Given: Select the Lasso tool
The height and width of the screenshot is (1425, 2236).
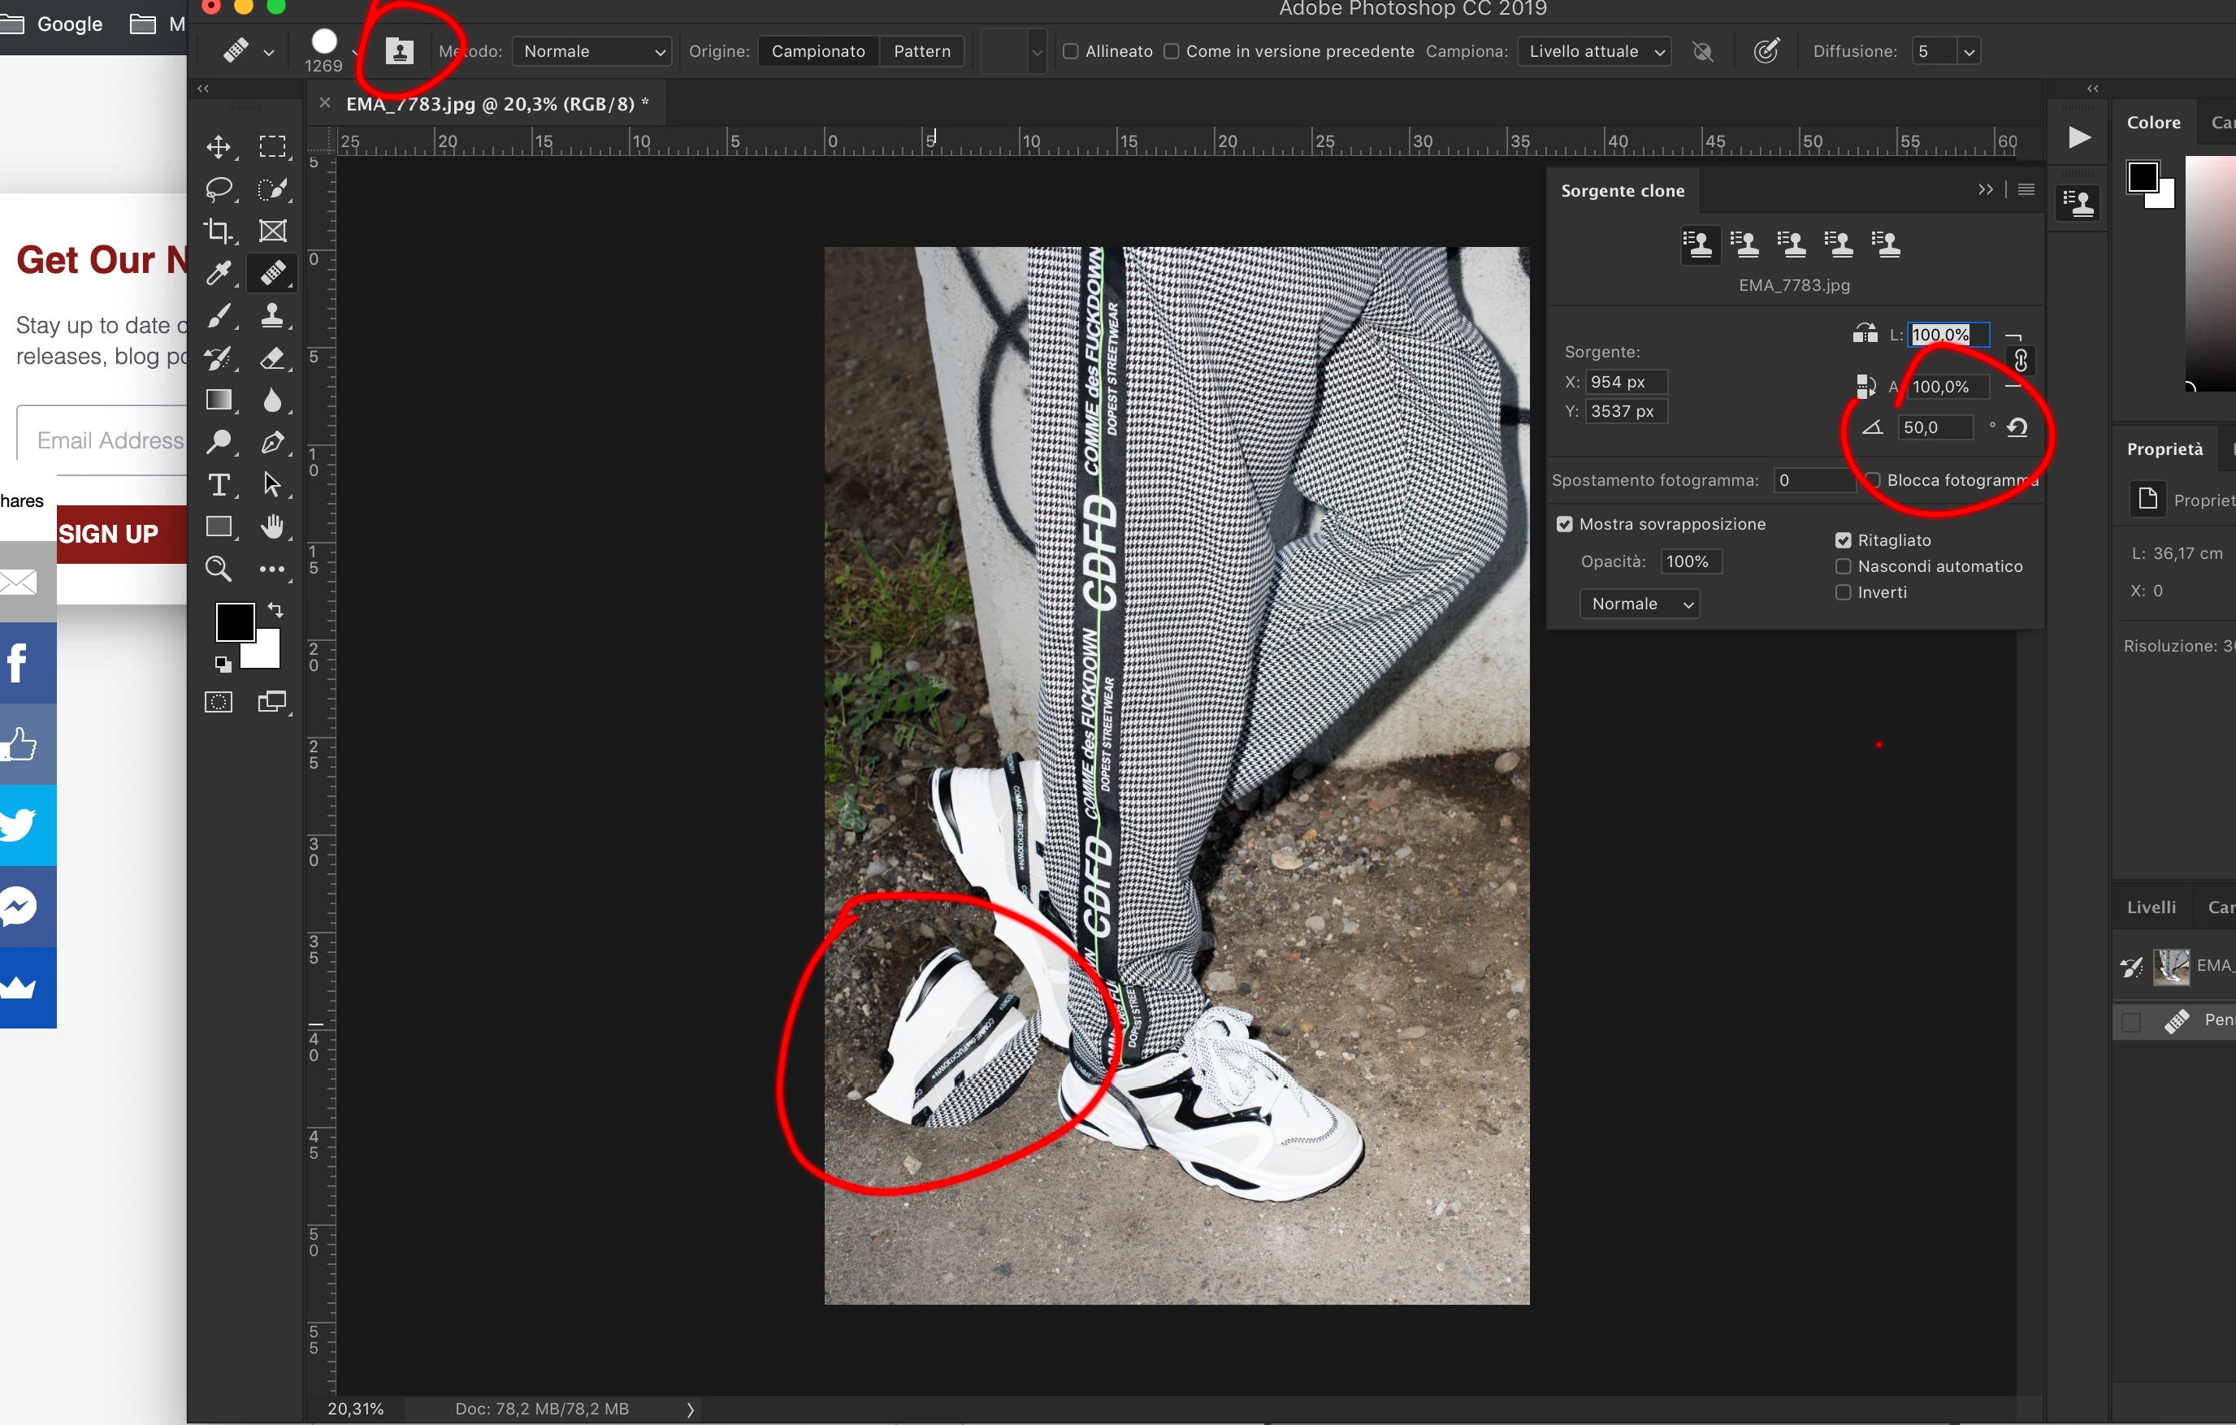Looking at the screenshot, I should point(219,189).
